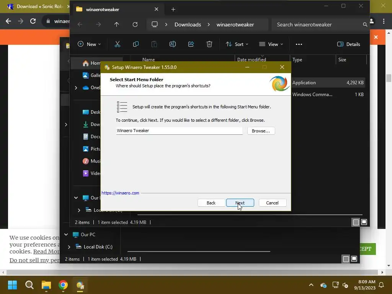392x294 pixels.
Task: Open the See more (three dots) menu
Action: coord(299,44)
